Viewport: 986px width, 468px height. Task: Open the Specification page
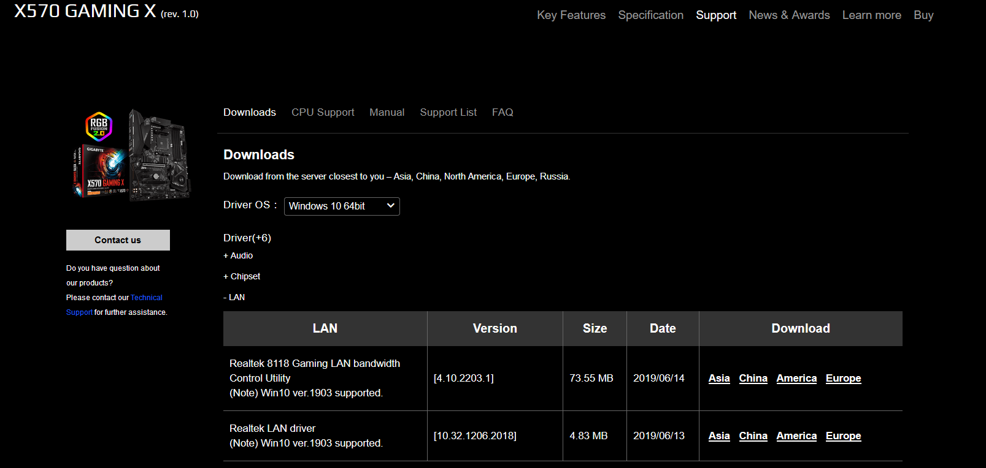pos(650,15)
